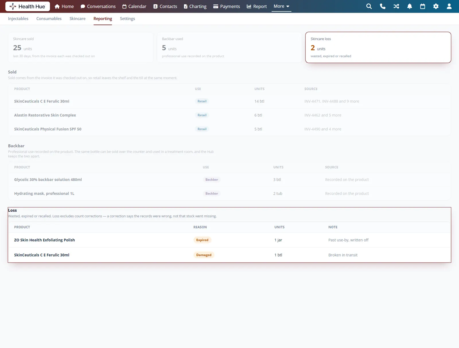This screenshot has width=459, height=348.
Task: Click the Health Hue logo
Action: (x=28, y=6)
